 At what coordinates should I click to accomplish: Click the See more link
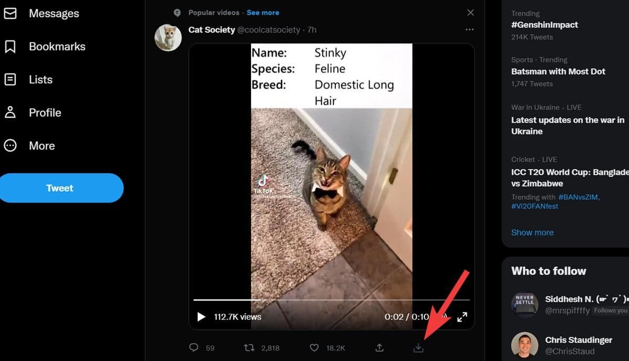click(263, 13)
